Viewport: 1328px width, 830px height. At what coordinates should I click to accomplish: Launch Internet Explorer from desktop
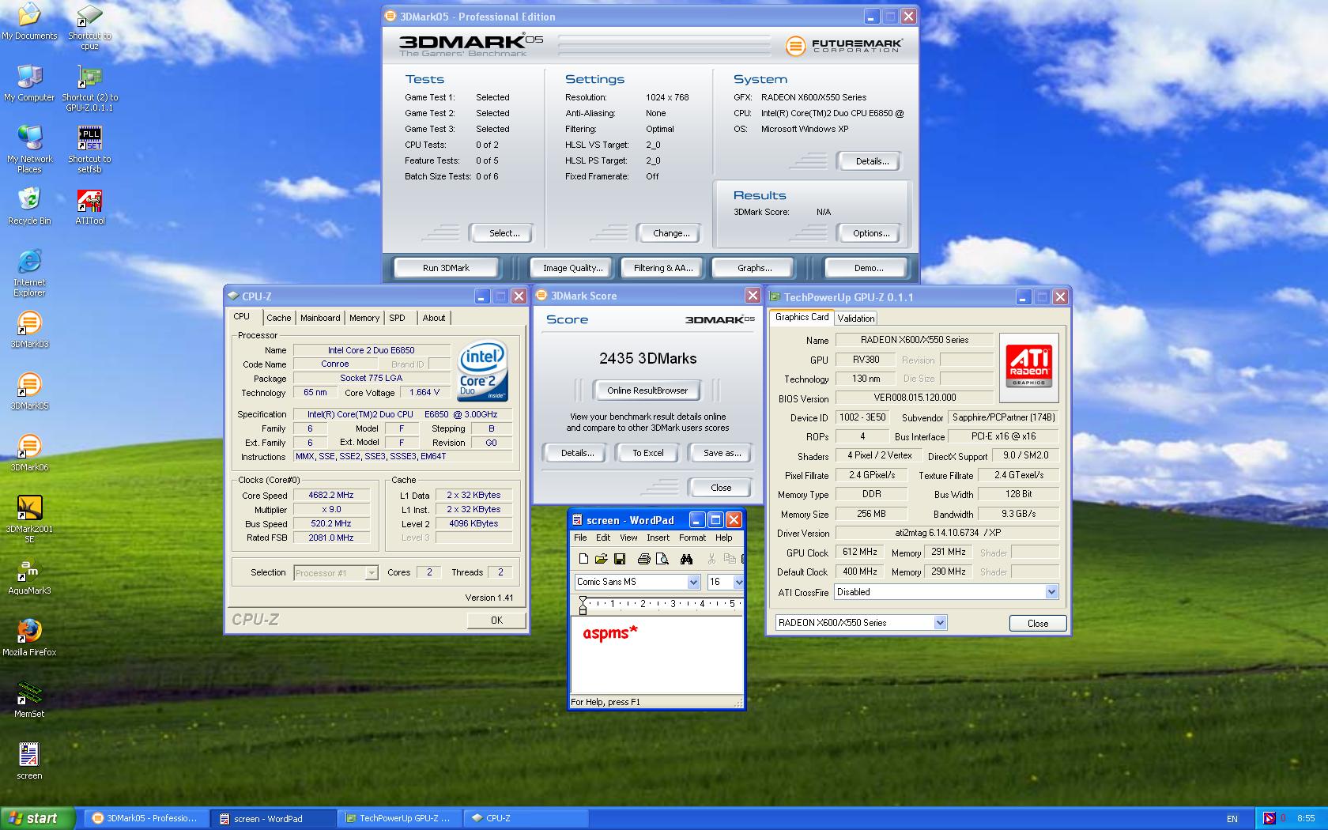29,273
